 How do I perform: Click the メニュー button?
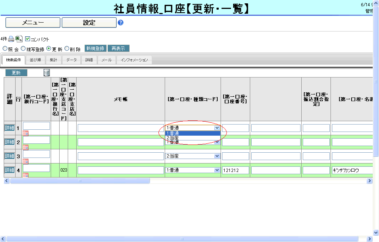[33, 23]
